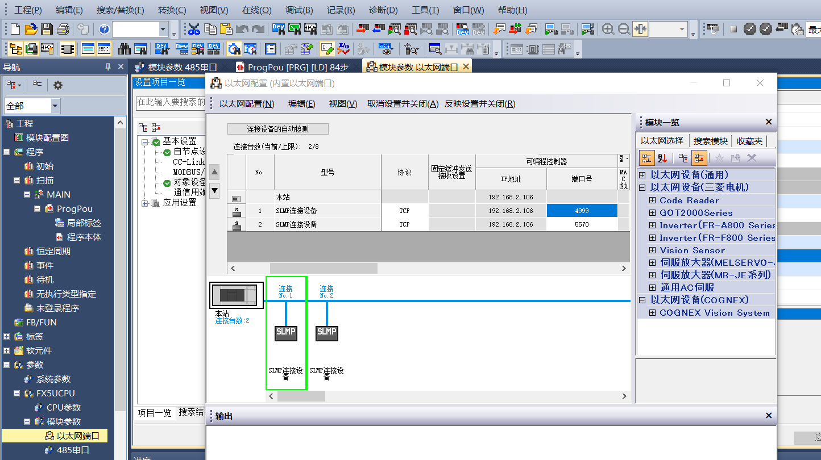Select SLMP device icon for connection No.2
Screen dimensions: 821x460
tap(326, 332)
